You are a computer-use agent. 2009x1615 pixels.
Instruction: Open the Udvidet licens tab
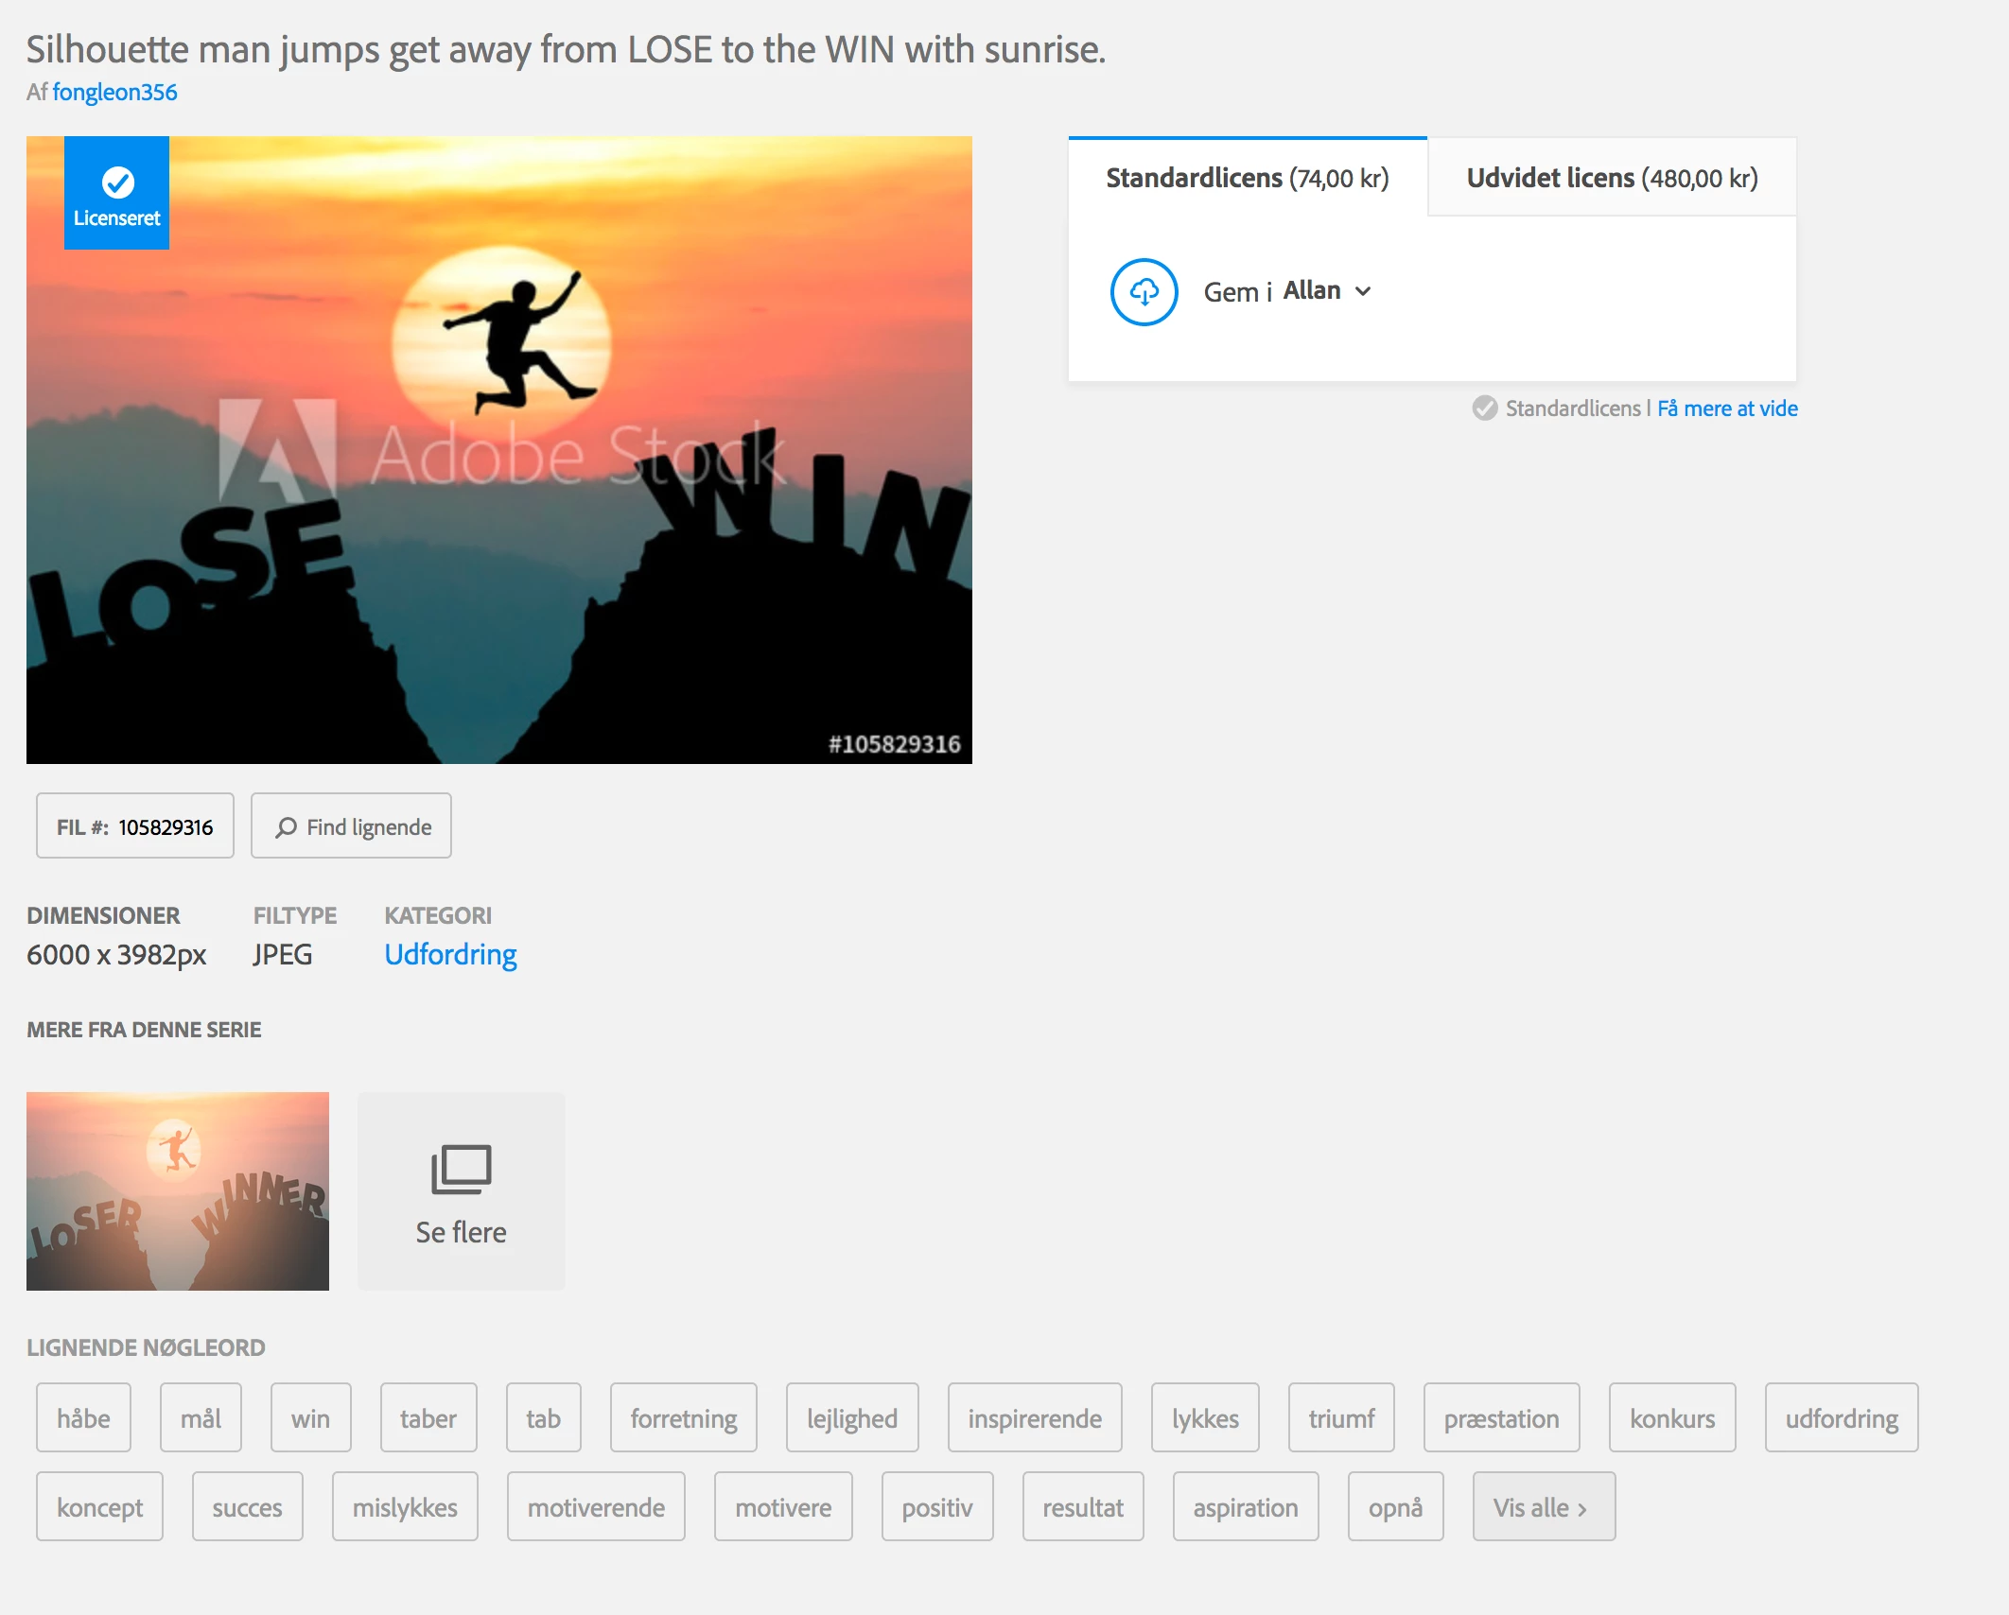point(1611,178)
